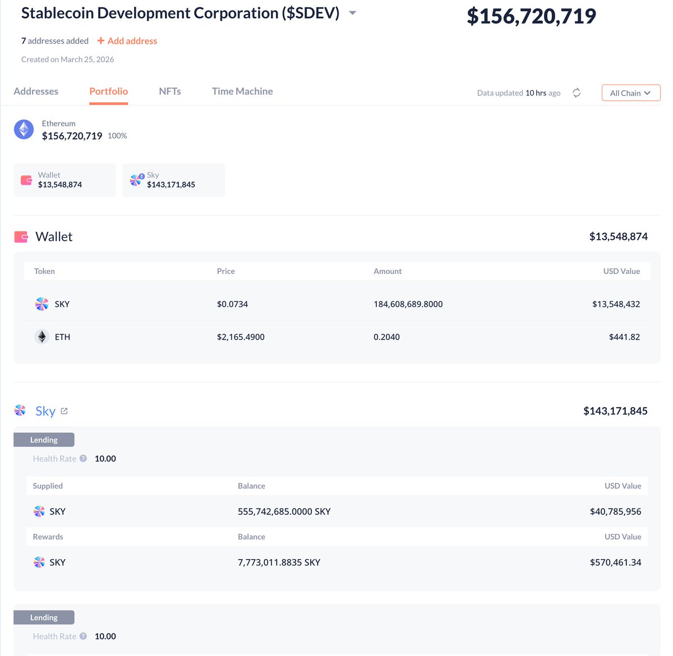Open the All Chain dropdown
Image resolution: width=673 pixels, height=656 pixels.
click(x=630, y=93)
